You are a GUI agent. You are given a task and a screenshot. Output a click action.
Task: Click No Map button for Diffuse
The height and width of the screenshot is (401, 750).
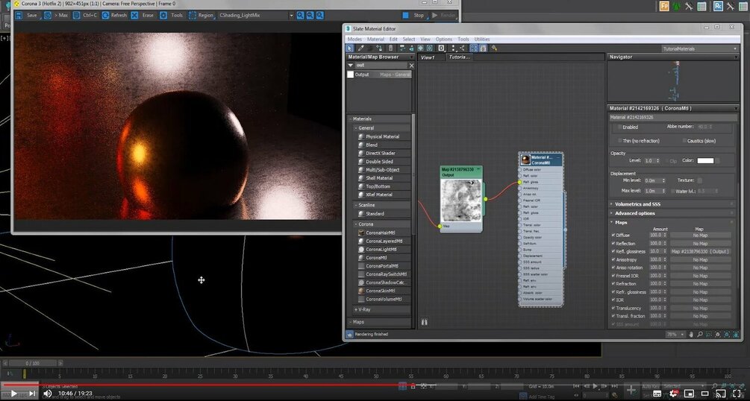point(700,235)
